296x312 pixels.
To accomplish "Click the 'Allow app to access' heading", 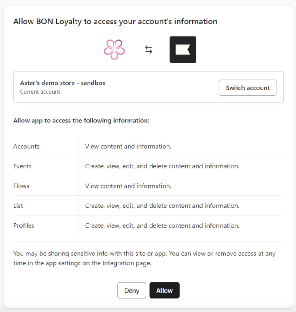I will click(x=81, y=121).
